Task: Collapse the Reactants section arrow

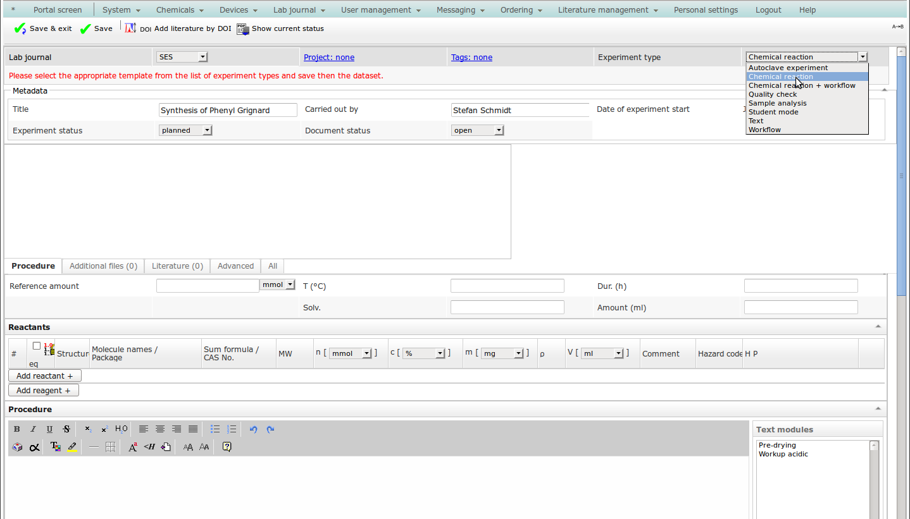Action: [x=878, y=327]
